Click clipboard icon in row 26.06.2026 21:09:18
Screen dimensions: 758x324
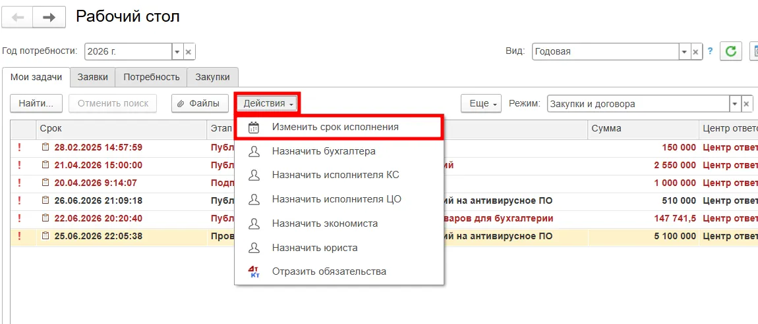[46, 200]
